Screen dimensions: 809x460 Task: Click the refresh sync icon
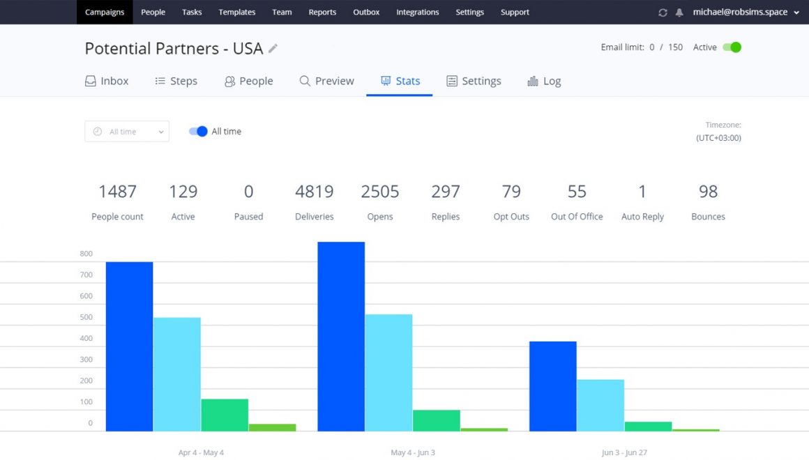tap(663, 13)
